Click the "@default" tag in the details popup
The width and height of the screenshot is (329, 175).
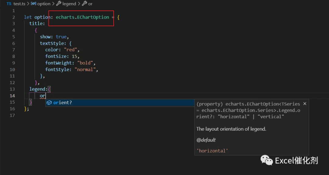coord(206,140)
